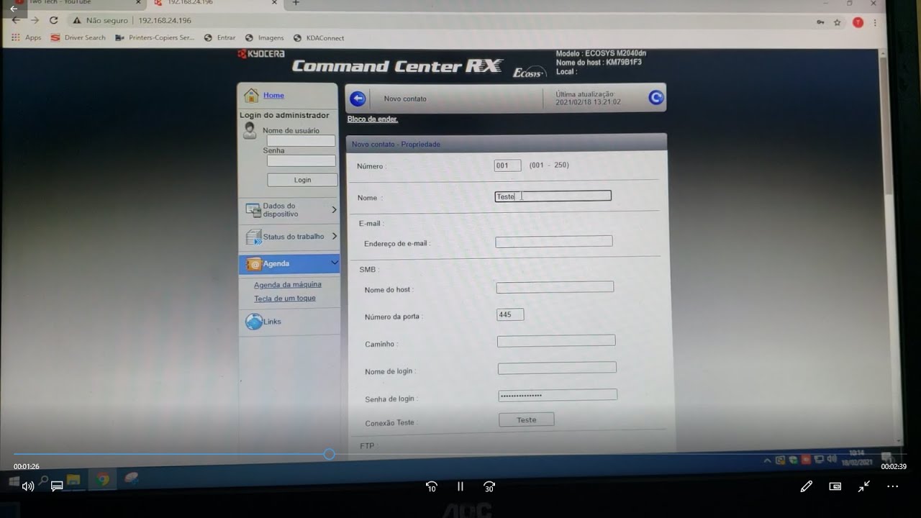Click the Home link in sidebar
The image size is (921, 518).
click(x=273, y=95)
